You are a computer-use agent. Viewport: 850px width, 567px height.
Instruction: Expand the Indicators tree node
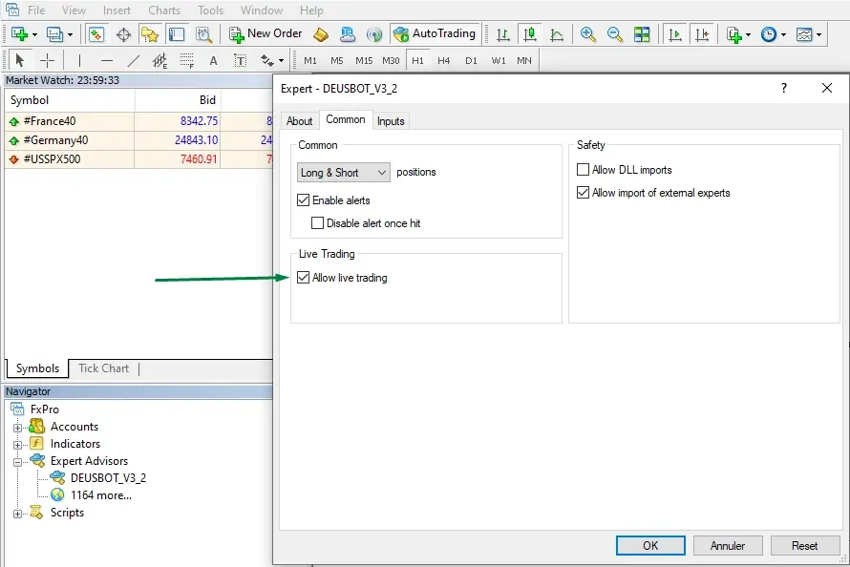tap(18, 445)
